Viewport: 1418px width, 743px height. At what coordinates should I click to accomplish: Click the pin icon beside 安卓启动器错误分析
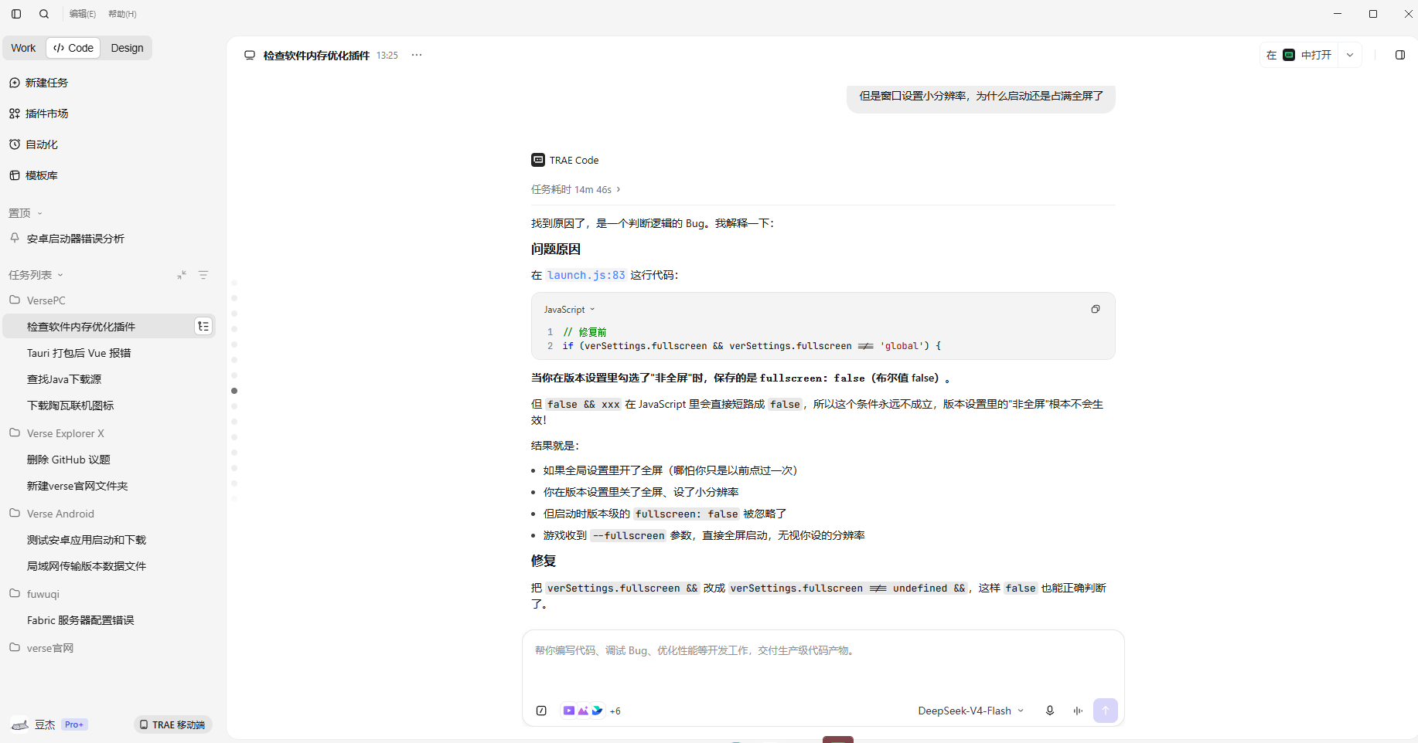coord(15,238)
